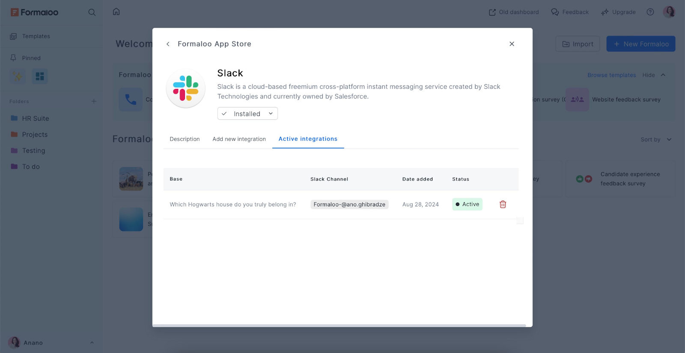Click the Hide link
The width and height of the screenshot is (685, 353).
tap(649, 75)
